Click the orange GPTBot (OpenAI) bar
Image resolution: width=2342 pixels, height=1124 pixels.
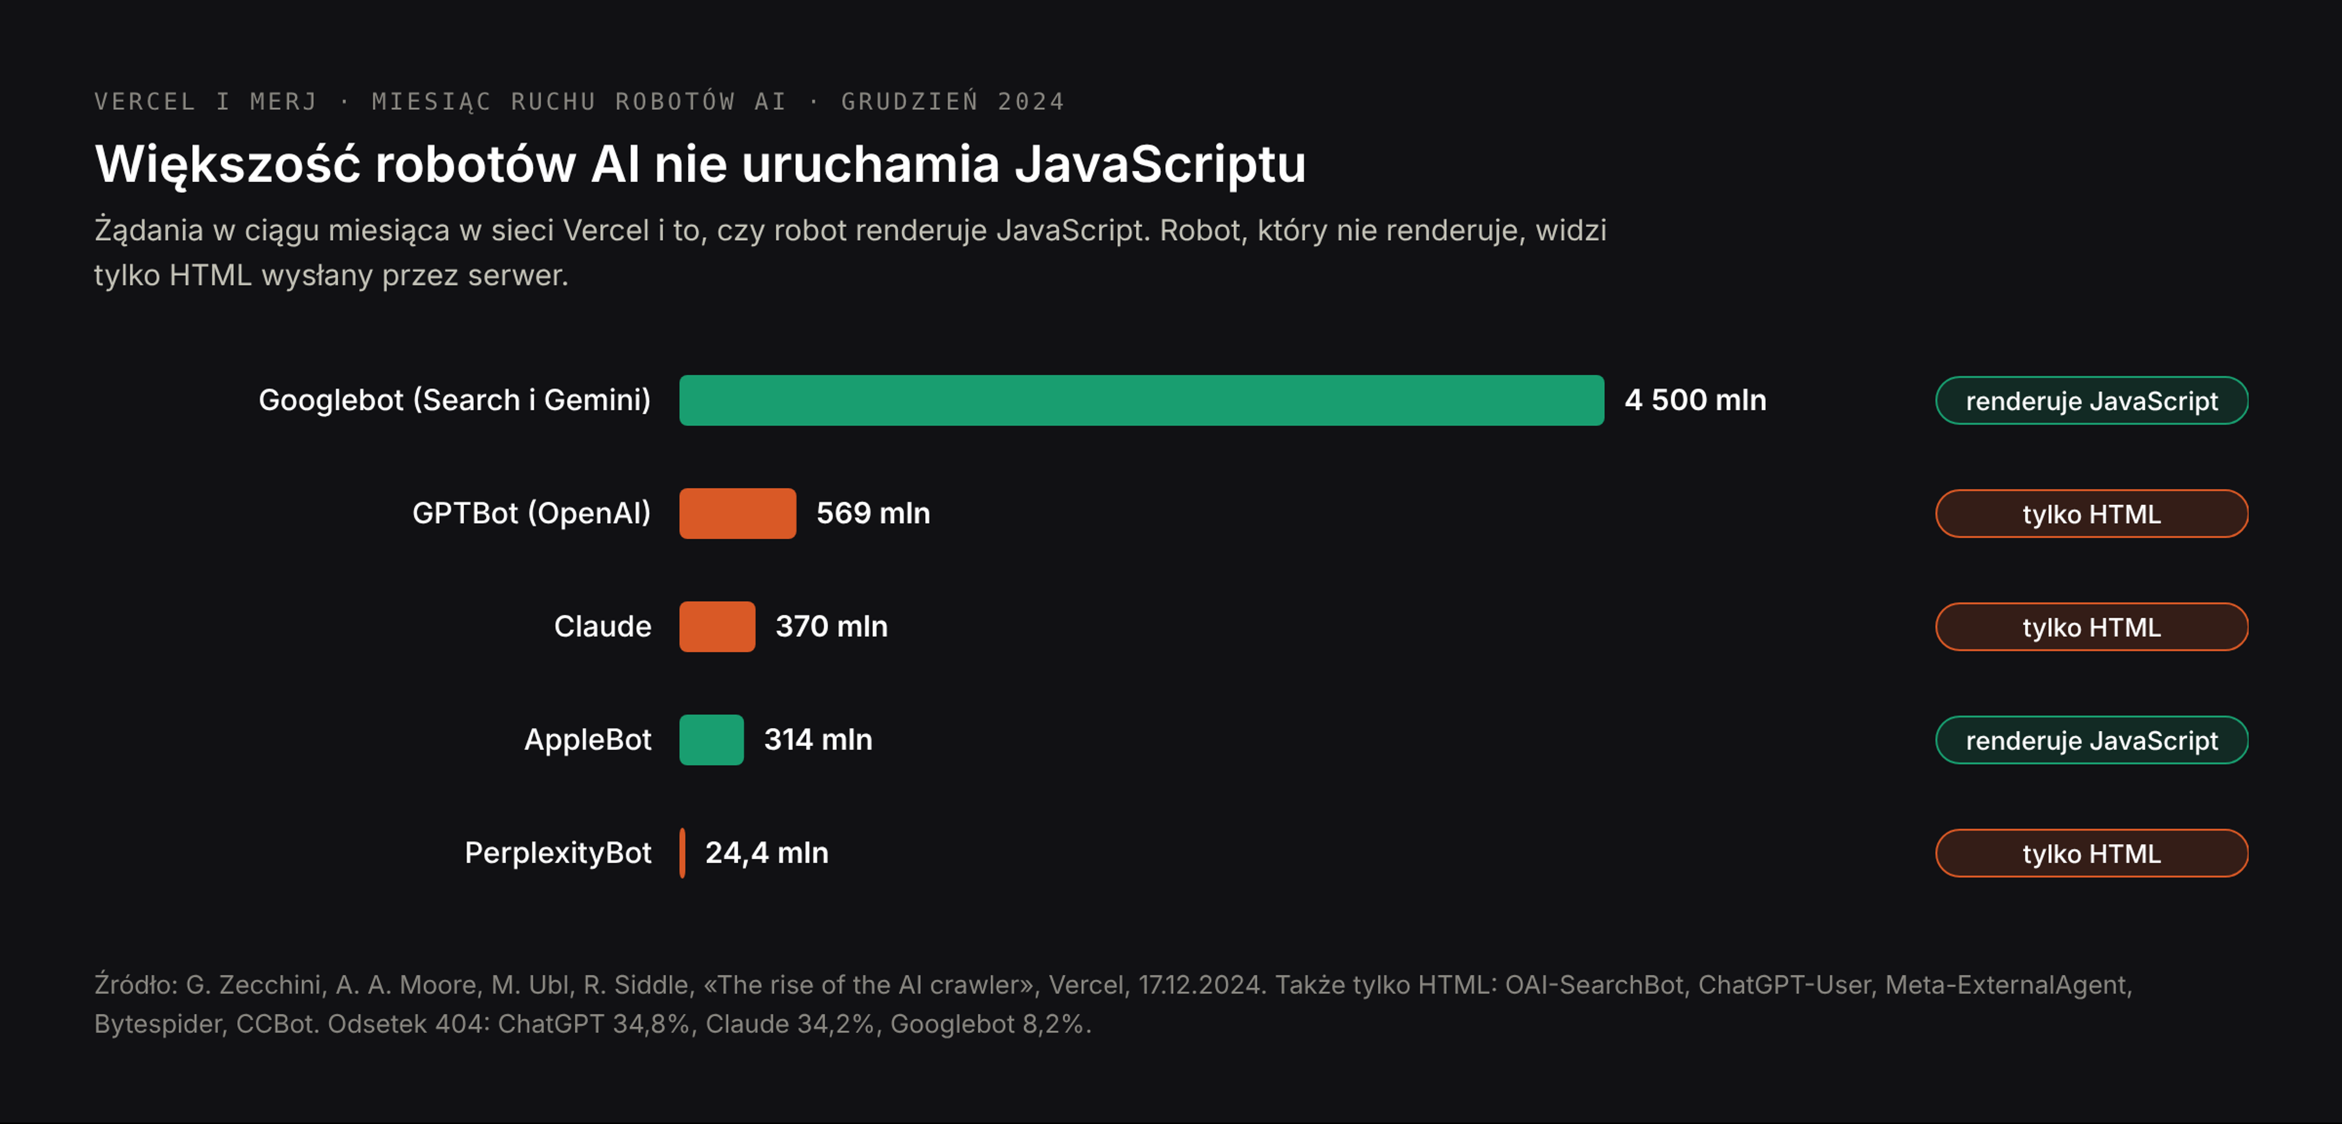737,513
